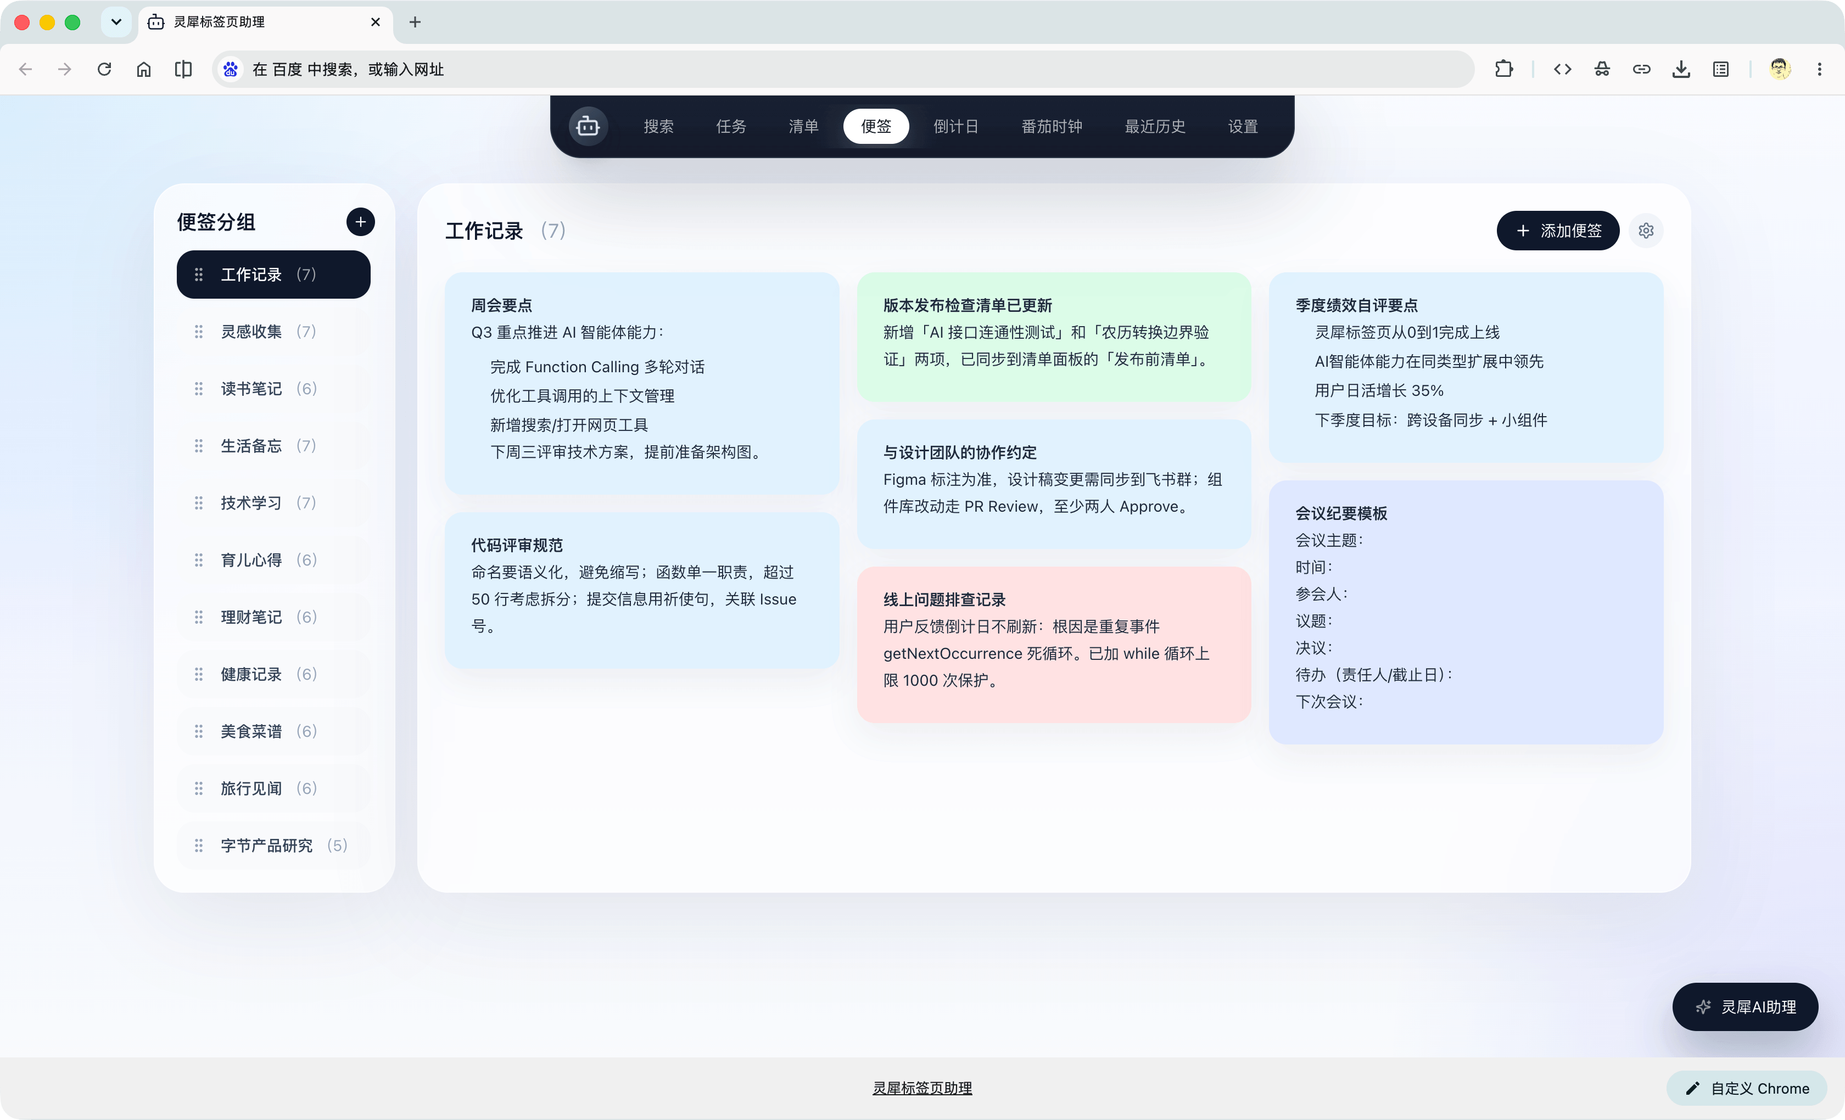
Task: Close the 灵犀标签页助理 tab
Action: click(x=375, y=22)
